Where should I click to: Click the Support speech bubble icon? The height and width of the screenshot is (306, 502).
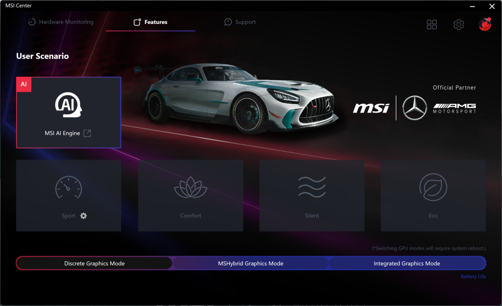point(228,22)
